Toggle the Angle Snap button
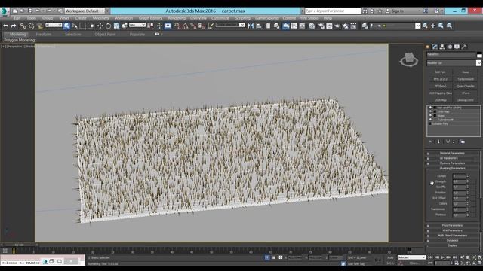The image size is (483, 271). [186, 26]
